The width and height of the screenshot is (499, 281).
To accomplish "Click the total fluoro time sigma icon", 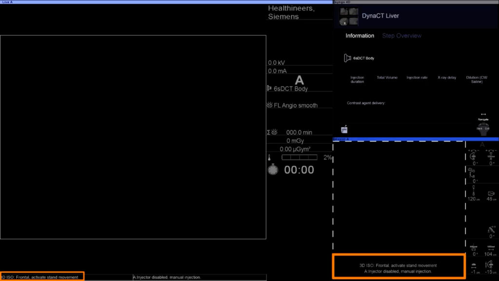I will coord(271,132).
